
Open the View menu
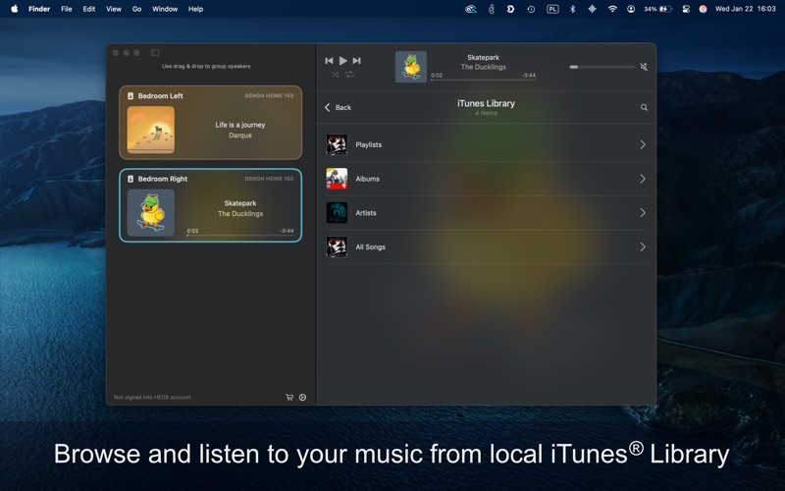114,9
